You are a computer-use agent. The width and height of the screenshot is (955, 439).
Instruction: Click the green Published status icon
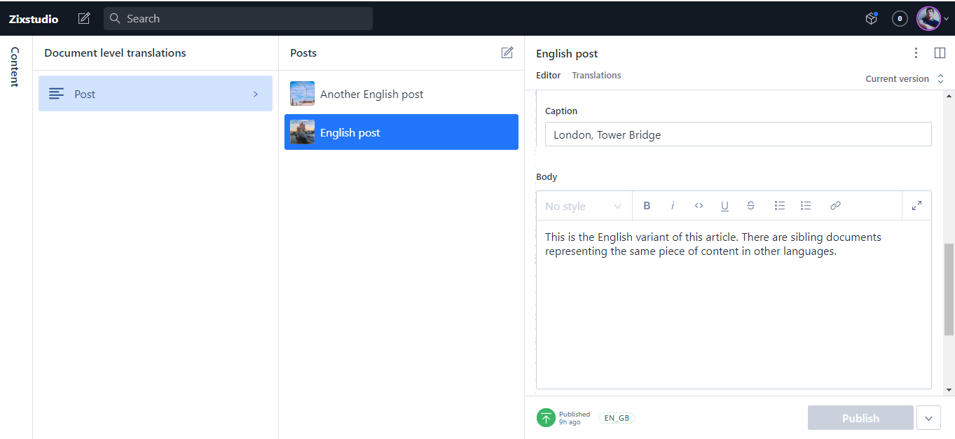point(546,418)
